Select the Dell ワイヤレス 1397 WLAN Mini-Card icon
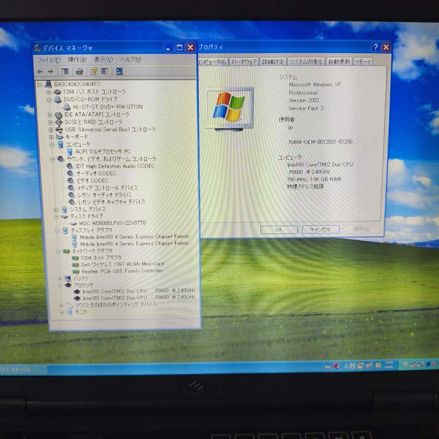Viewport: 439px width, 439px height. 76,264
